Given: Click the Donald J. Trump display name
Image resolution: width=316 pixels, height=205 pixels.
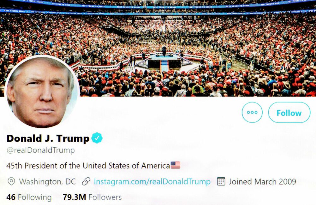Looking at the screenshot, I should tap(48, 138).
